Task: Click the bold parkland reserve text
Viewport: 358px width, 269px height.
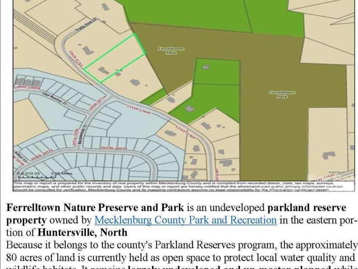Action: coord(307,207)
